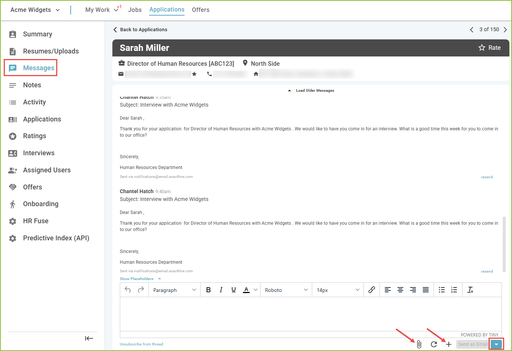512x351 pixels.
Task: Clear text formatting
Action: [470, 290]
